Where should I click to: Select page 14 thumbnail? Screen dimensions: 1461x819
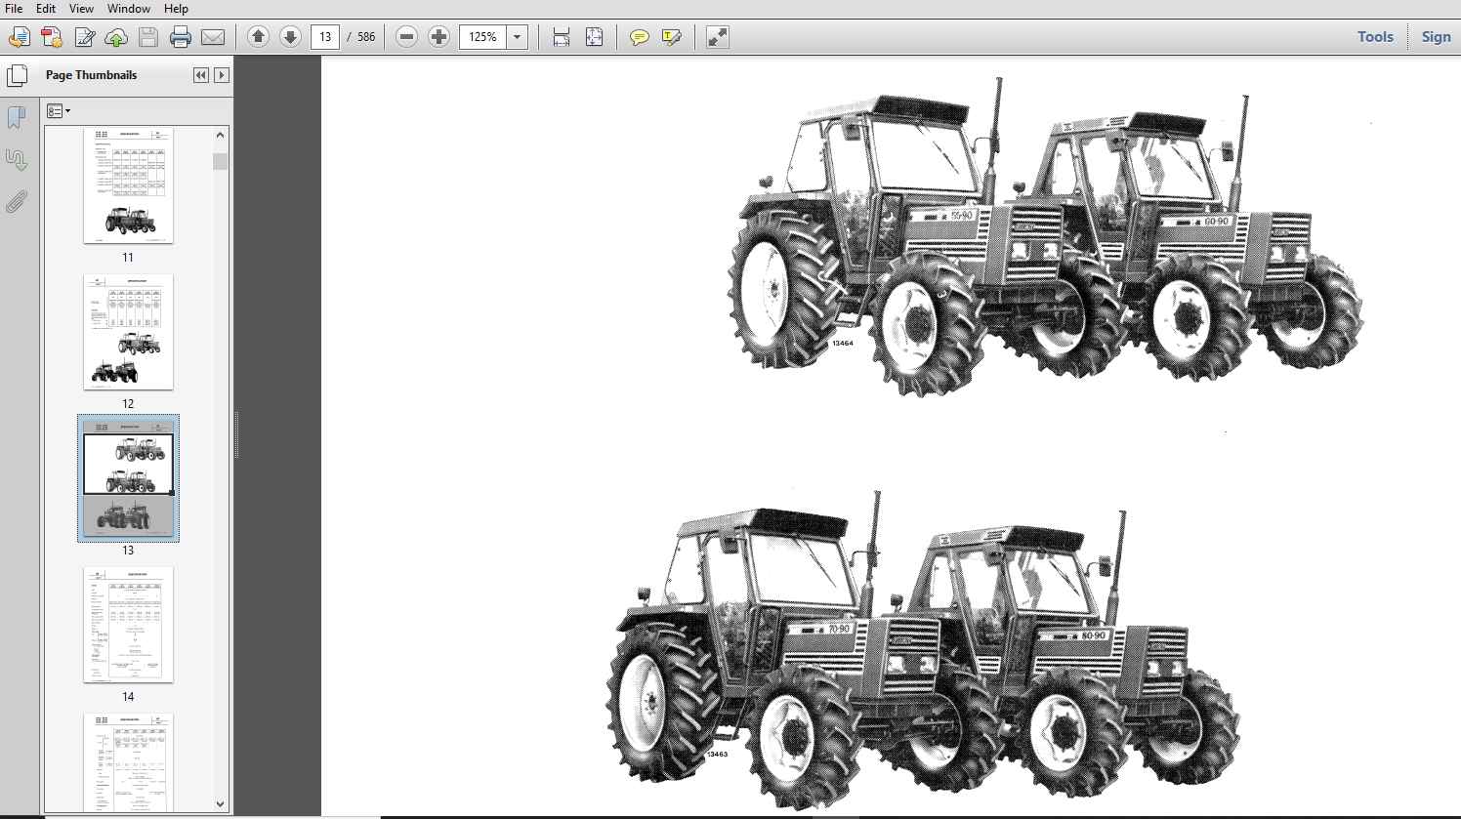(128, 625)
